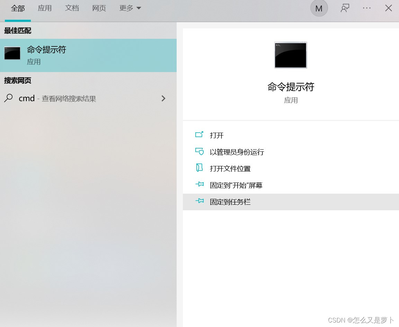Switch to the 应用 tab
The image size is (399, 327).
point(45,8)
